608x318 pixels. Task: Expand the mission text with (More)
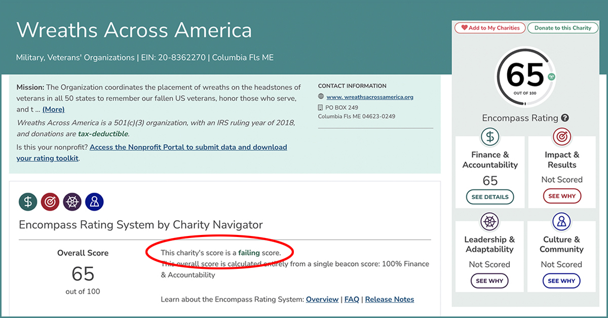(53, 109)
